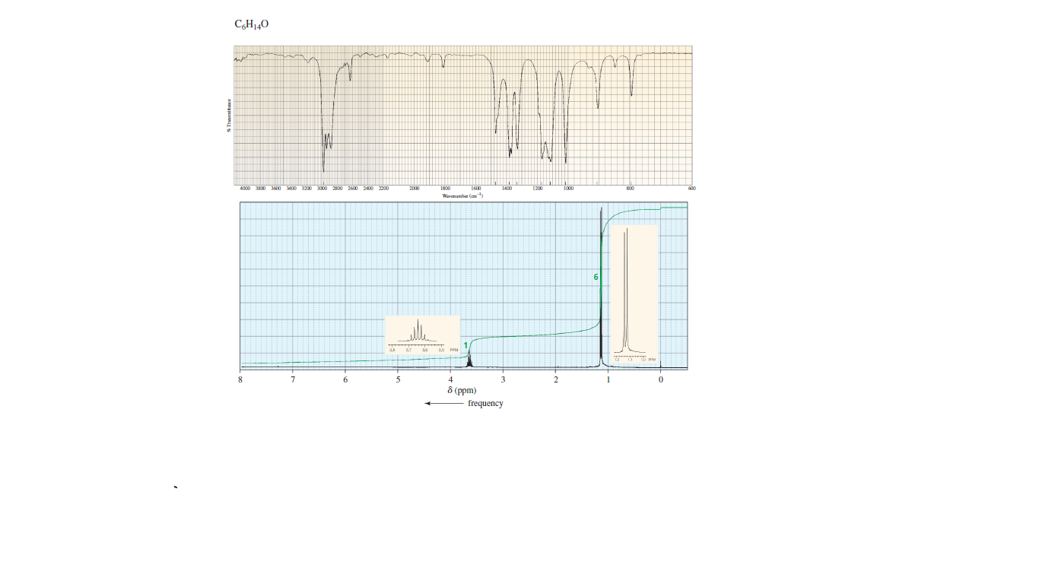Click the word frequency below the NMR spectrum

(485, 403)
